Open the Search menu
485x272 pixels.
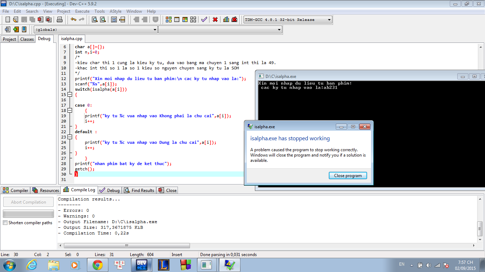pyautogui.click(x=32, y=11)
